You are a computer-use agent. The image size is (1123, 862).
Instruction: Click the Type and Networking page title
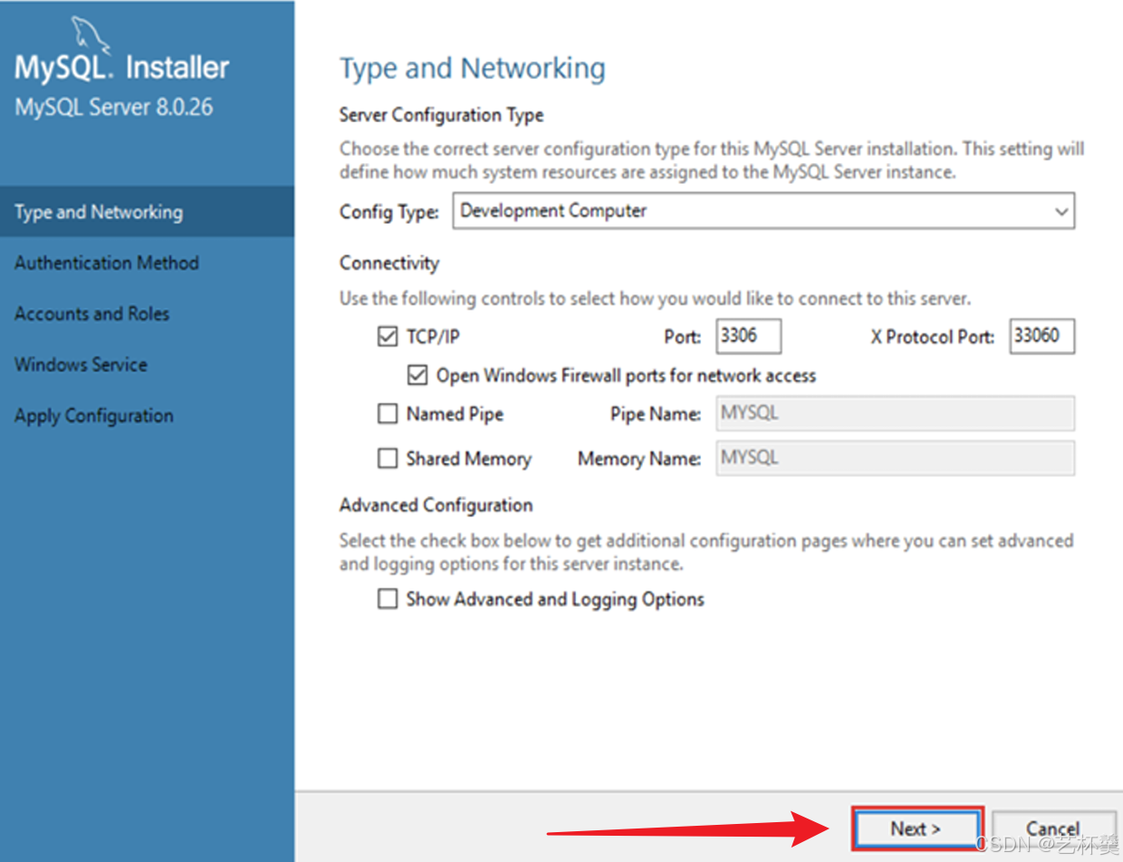pyautogui.click(x=472, y=69)
